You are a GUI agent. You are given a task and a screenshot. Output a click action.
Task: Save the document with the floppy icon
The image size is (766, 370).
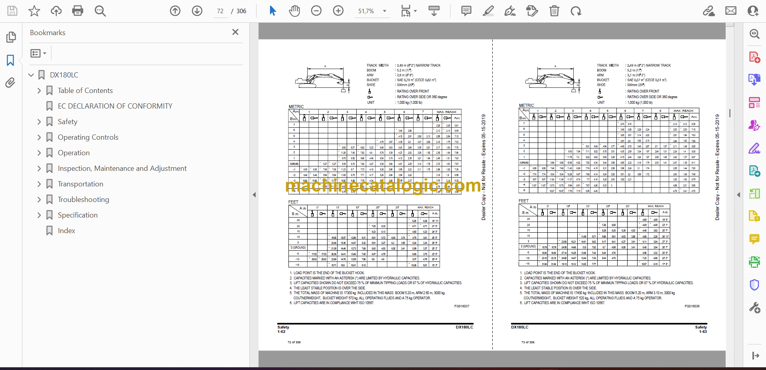pyautogui.click(x=12, y=11)
